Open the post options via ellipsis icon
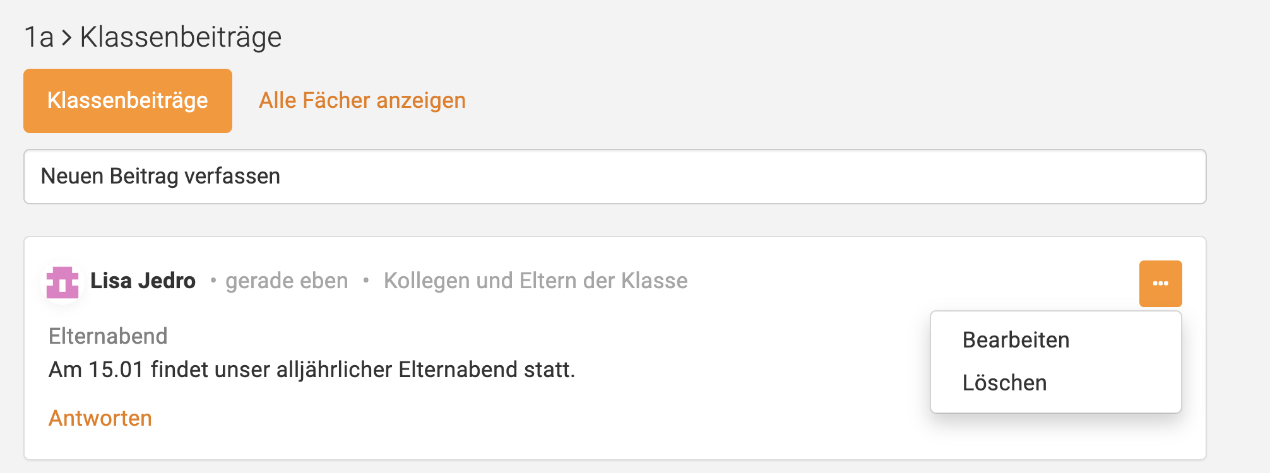 1160,283
